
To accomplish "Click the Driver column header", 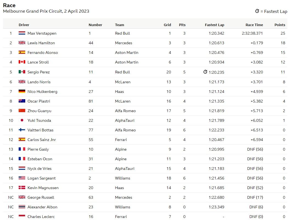I will coord(24,25).
